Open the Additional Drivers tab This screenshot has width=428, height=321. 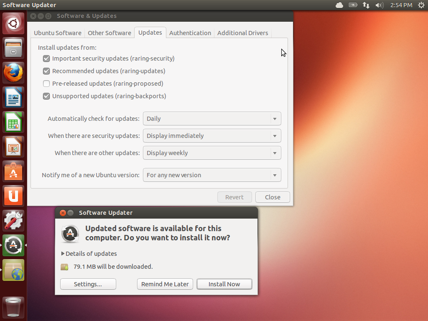243,33
